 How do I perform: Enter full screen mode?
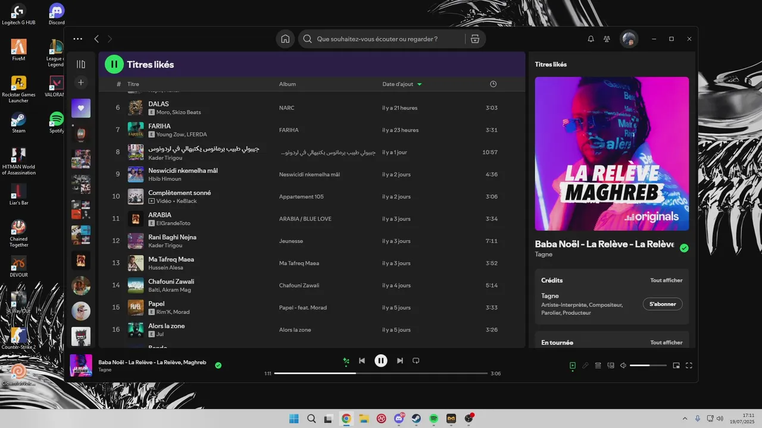[689, 366]
